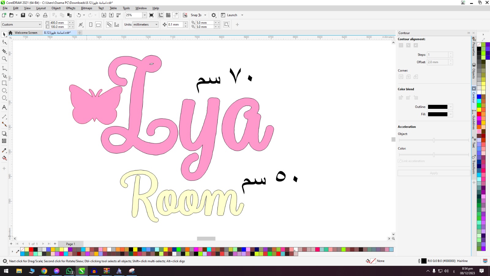This screenshot has height=276, width=490.
Task: Switch page to landscape orientation
Action: 98,25
